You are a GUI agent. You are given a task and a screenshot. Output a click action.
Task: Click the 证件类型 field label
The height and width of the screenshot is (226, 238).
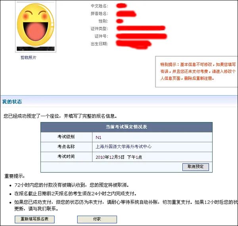pos(100,28)
